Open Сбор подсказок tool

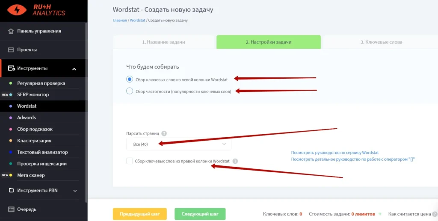[x=35, y=129]
